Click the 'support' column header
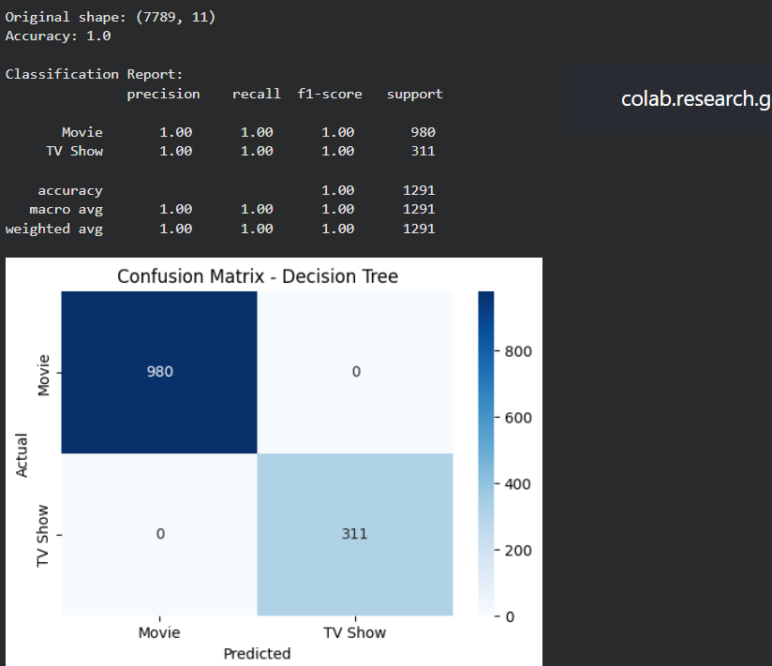Image resolution: width=772 pixels, height=666 pixels. coord(414,94)
